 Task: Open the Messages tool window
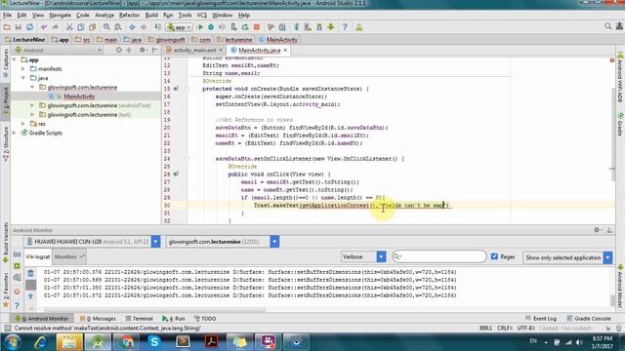click(x=98, y=319)
